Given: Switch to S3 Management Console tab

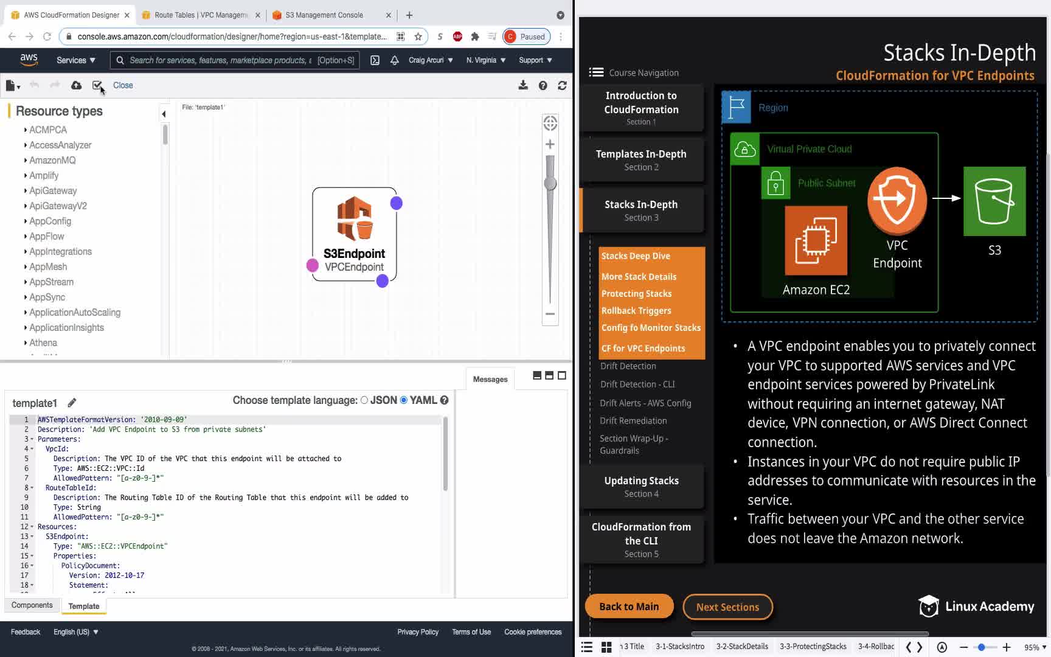Looking at the screenshot, I should [x=331, y=15].
